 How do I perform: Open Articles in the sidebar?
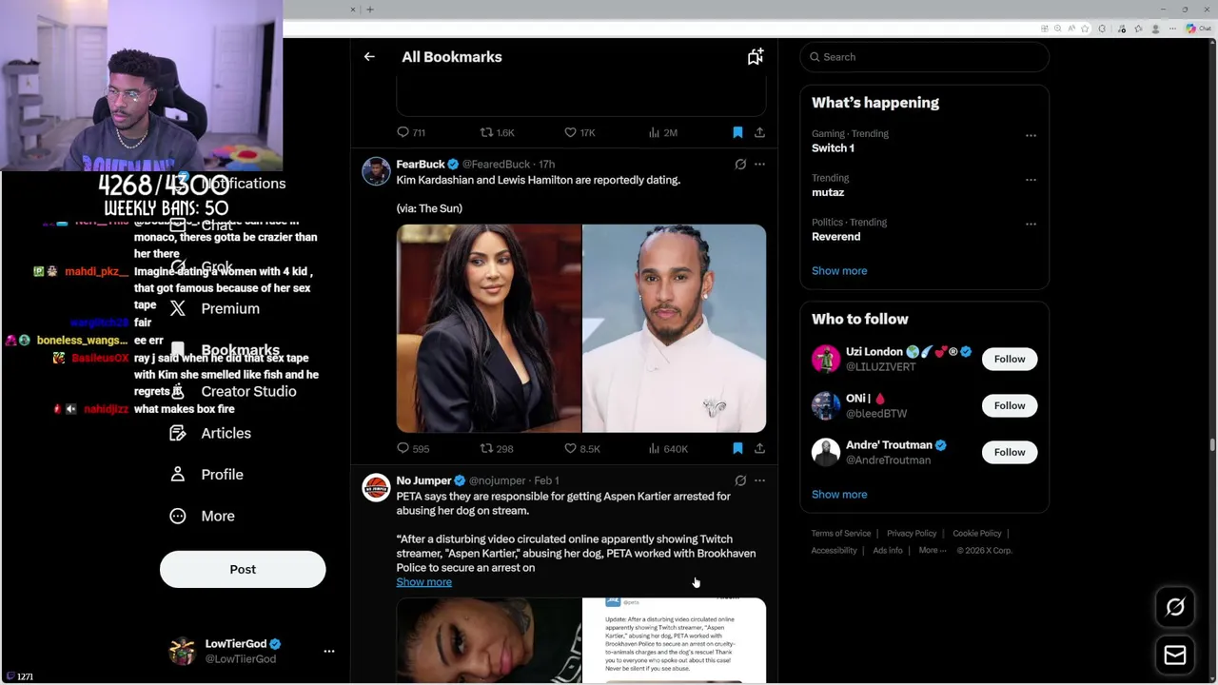(210, 433)
